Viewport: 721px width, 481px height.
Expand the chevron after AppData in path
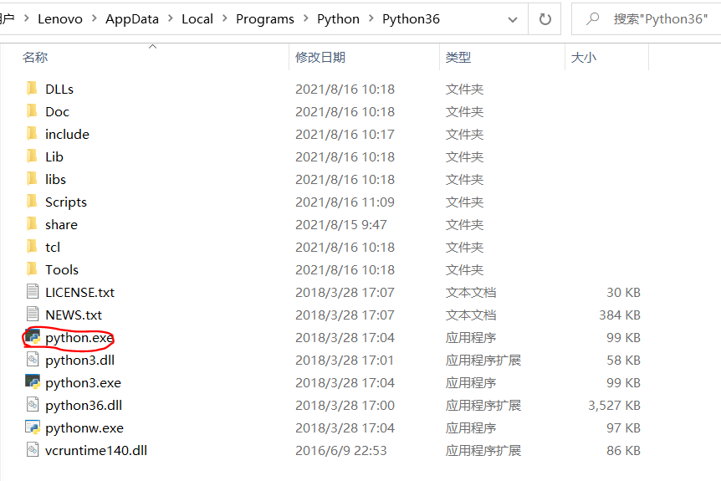tap(171, 18)
